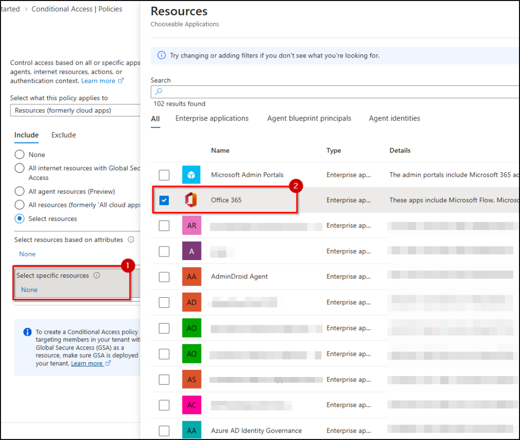
Task: Select the All filter tab
Action: [x=155, y=119]
